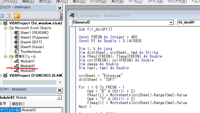Open the 挿入(I) menu
The width and height of the screenshot is (200, 113).
pos(62,1)
